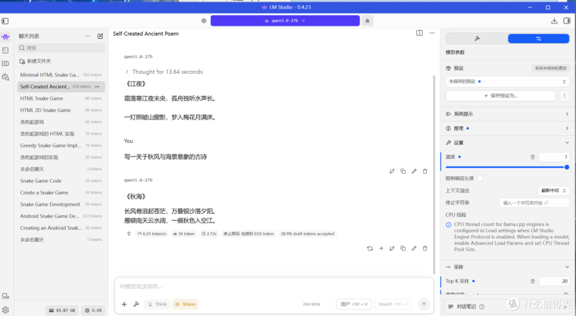576x316 pixels.
Task: Copy the 秋海 assistant response
Action: tap(403, 248)
